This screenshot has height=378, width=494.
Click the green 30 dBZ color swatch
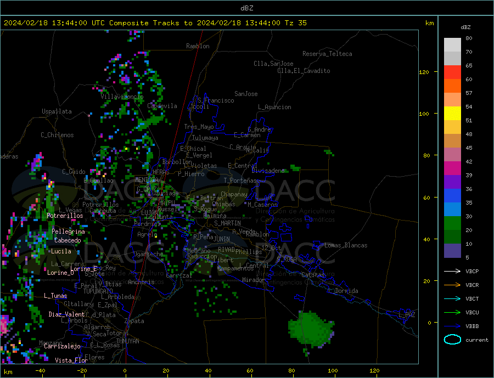click(x=452, y=223)
